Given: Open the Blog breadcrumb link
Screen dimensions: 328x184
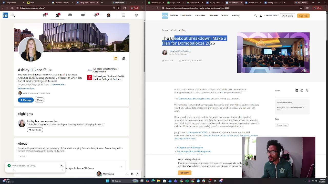Looking at the screenshot, I should (183, 30).
